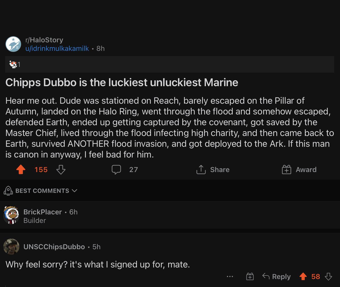
Task: Open the comments via the speech bubble icon
Action: [x=117, y=170]
